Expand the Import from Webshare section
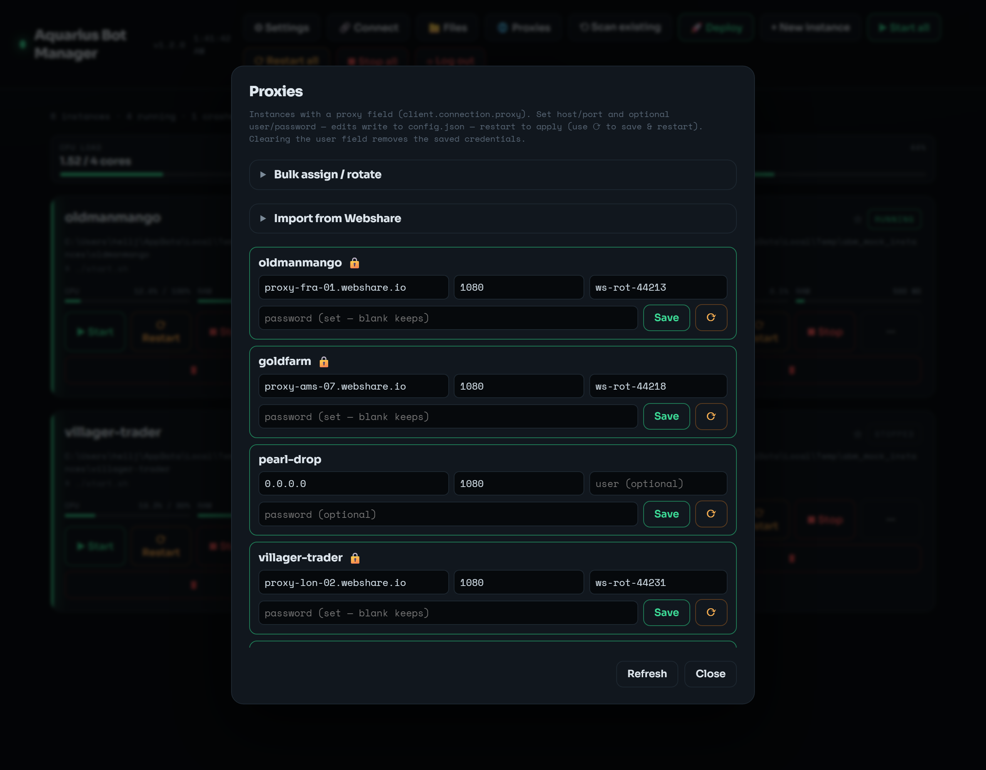Screen dimensions: 986x770 pos(493,218)
